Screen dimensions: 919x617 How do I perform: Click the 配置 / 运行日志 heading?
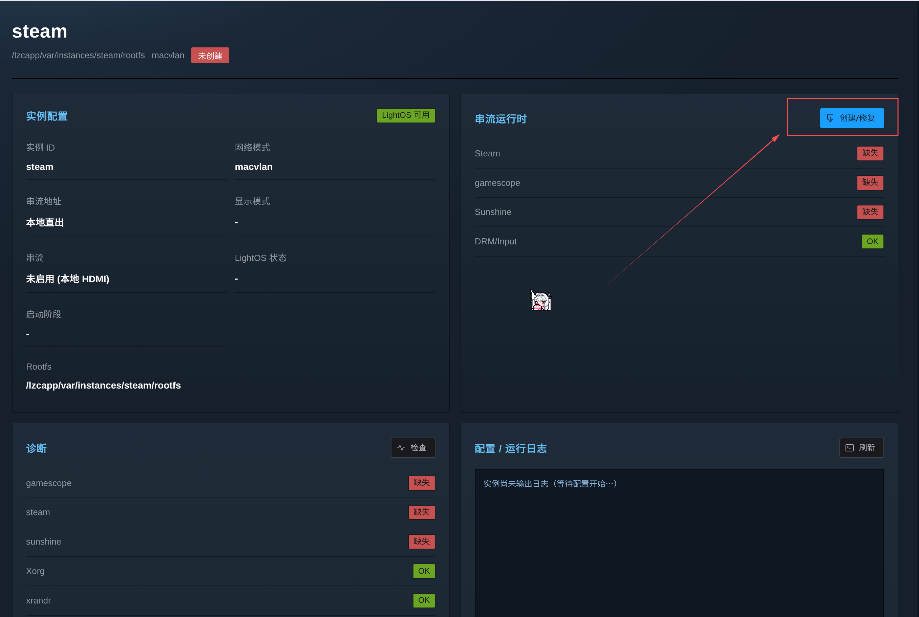point(511,448)
